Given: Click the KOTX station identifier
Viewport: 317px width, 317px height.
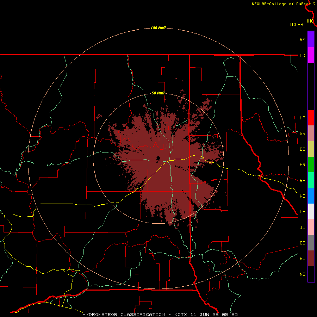Looking at the screenshot, I should tap(181, 315).
